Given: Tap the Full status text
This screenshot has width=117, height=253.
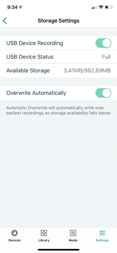Looking at the screenshot, I should click(x=106, y=57).
